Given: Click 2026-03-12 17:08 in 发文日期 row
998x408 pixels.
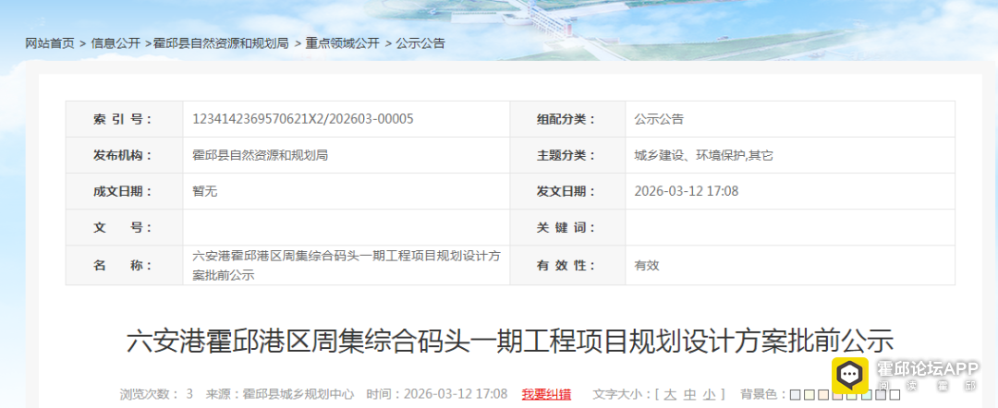Looking at the screenshot, I should (x=686, y=191).
